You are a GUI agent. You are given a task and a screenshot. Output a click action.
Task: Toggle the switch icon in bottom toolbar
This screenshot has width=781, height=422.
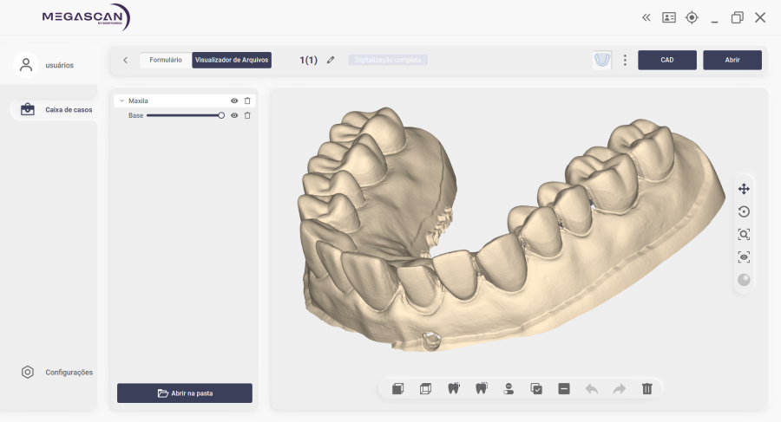(509, 389)
